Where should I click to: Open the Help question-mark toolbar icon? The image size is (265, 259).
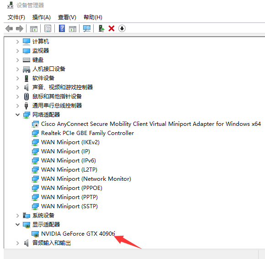[x=62, y=28]
